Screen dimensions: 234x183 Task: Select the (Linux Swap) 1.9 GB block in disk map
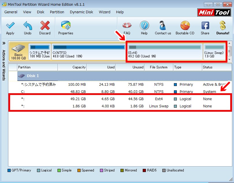click(214, 52)
